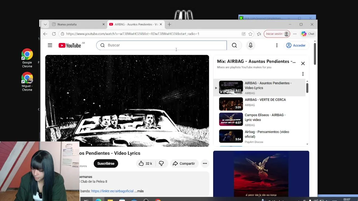
Task: Click the magnifier search button beside Buscar
Action: coord(234,45)
